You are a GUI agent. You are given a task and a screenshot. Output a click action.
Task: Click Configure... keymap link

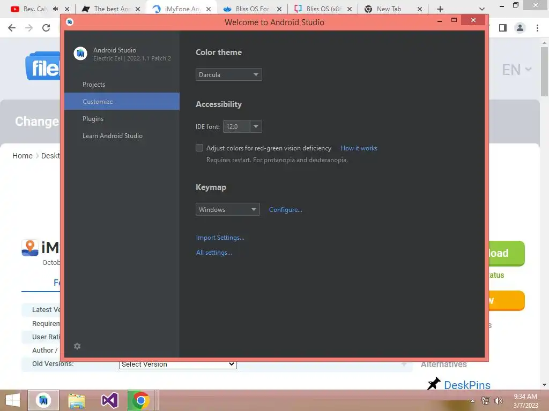[x=286, y=210]
